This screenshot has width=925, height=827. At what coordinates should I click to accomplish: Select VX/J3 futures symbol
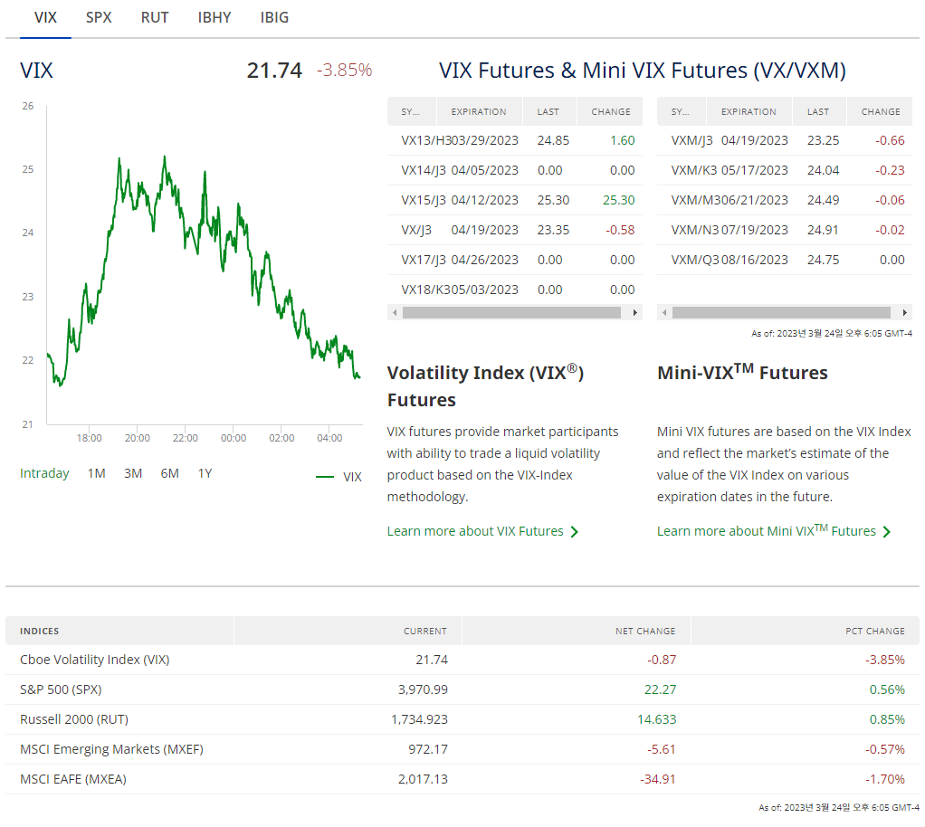pyautogui.click(x=416, y=230)
